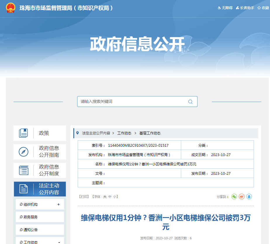270x244 pixels.
Task: Click the 打印 print link
Action: [x=84, y=197]
